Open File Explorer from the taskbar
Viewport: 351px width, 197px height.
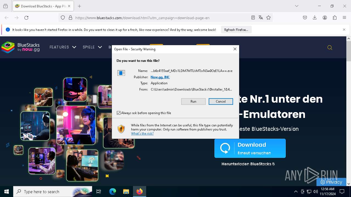pyautogui.click(x=126, y=192)
